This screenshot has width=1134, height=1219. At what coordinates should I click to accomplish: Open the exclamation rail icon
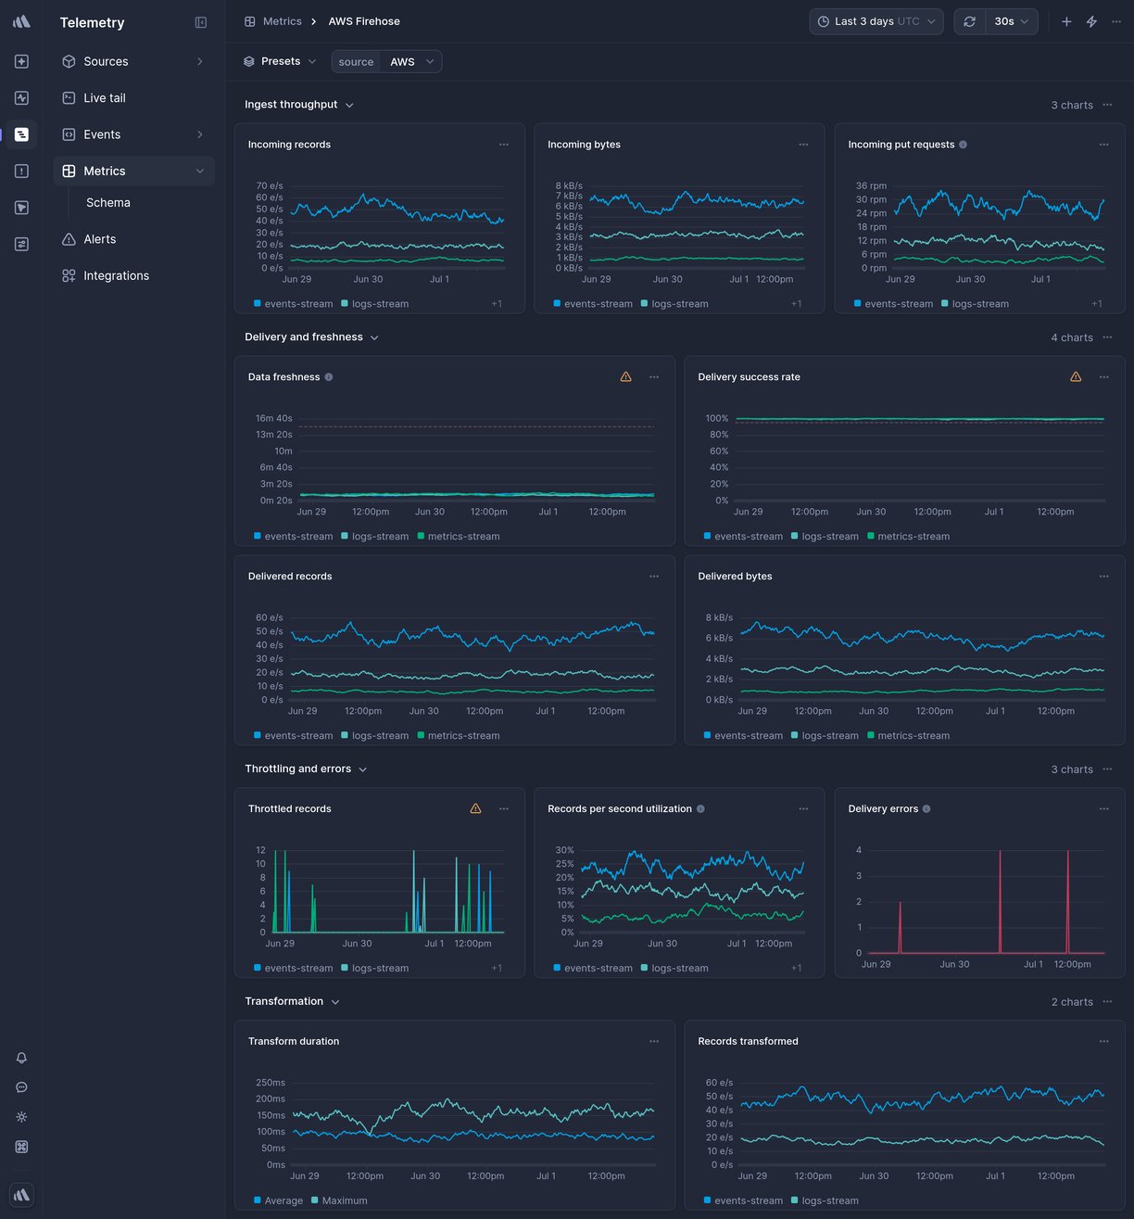click(x=21, y=171)
